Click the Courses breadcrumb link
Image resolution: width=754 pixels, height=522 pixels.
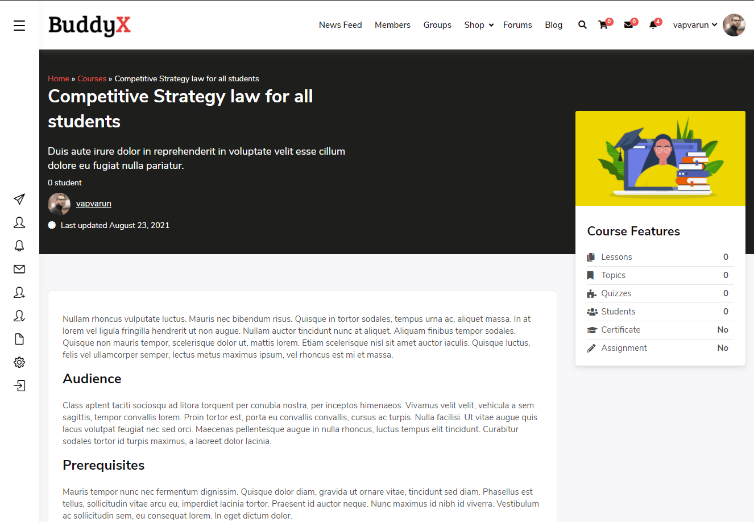tap(92, 78)
